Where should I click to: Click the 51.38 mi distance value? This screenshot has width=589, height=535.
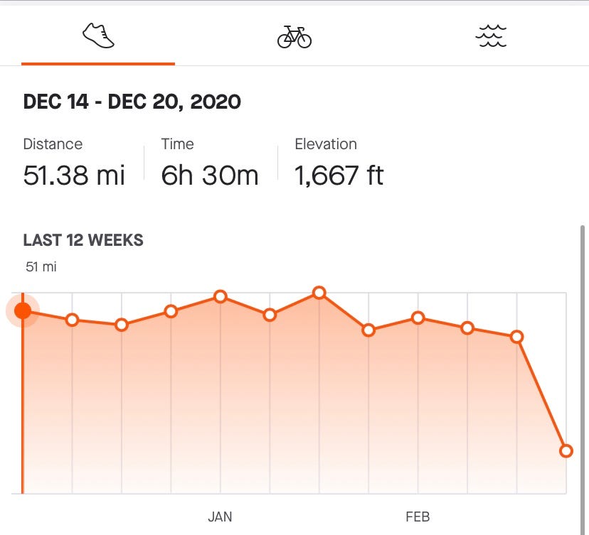click(74, 175)
